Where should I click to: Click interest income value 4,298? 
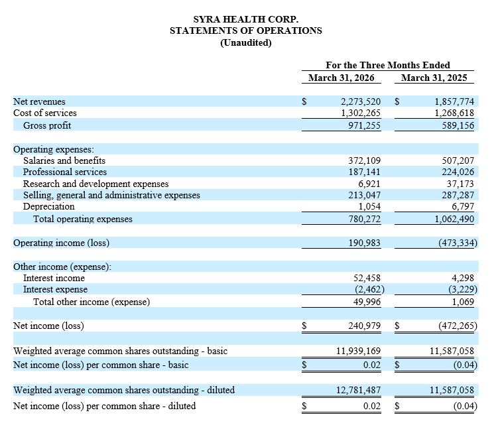(463, 279)
